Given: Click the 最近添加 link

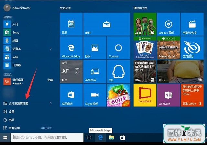Looking at the screenshot, I should (47, 128).
